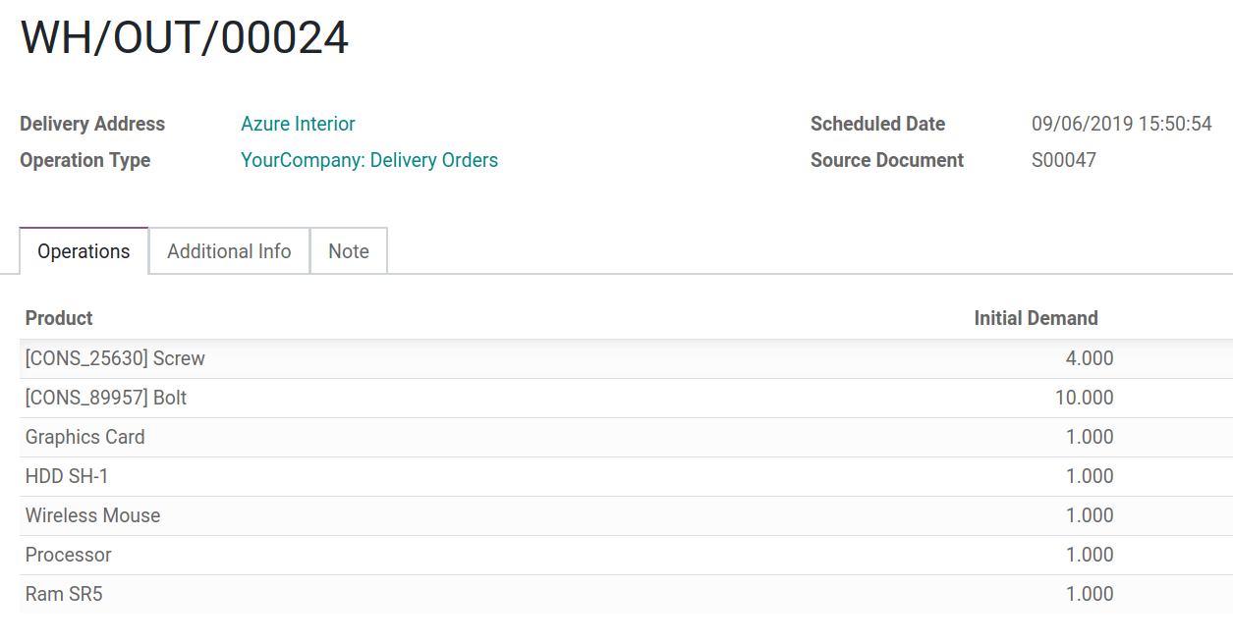Sort by the Initial Demand column header

click(1036, 318)
